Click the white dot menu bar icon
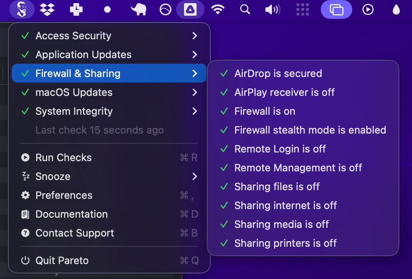The image size is (412, 279). tap(107, 10)
